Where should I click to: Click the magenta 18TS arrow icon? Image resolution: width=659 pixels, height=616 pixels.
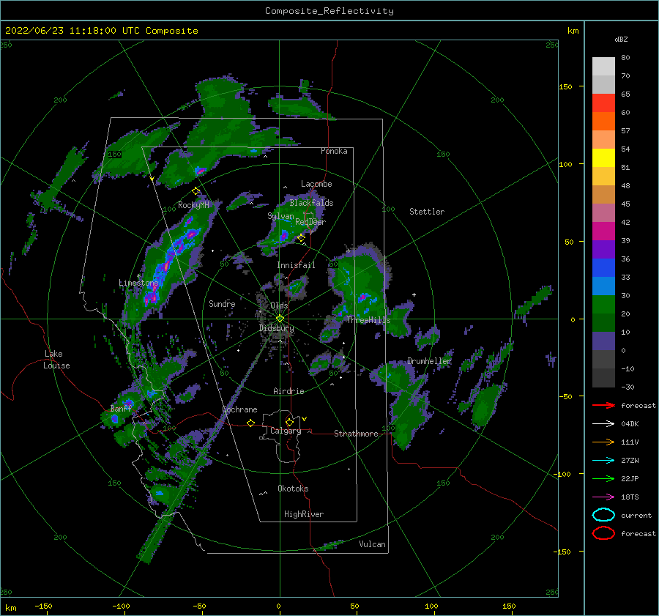tap(603, 497)
